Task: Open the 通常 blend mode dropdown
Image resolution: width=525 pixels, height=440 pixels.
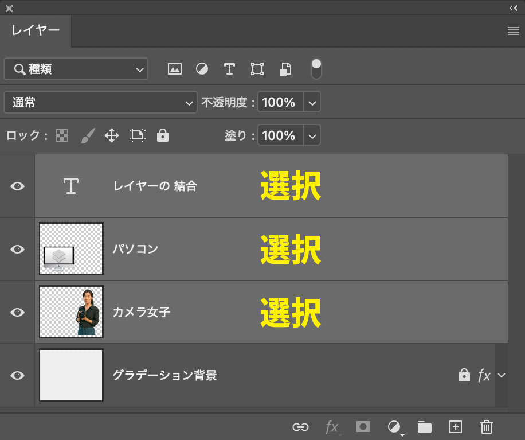Action: click(x=100, y=102)
